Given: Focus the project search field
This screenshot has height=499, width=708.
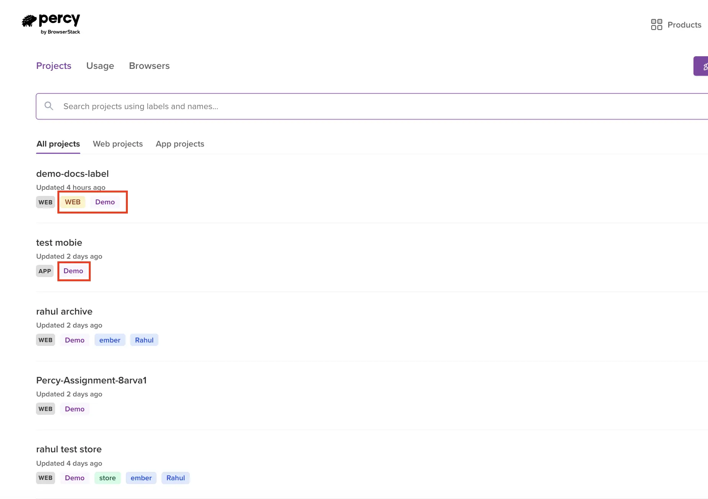Looking at the screenshot, I should pos(344,106).
